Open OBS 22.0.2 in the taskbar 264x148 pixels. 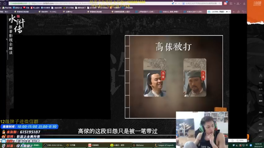tap(54, 145)
